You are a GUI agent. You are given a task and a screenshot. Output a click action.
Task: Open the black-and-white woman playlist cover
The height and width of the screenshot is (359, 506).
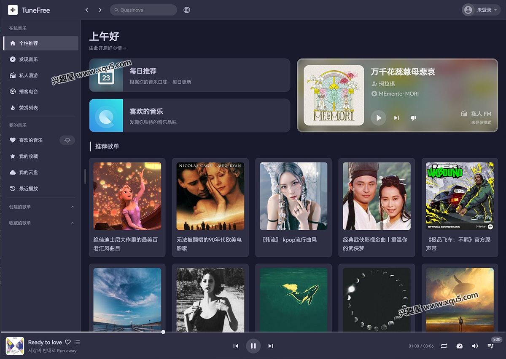click(210, 300)
